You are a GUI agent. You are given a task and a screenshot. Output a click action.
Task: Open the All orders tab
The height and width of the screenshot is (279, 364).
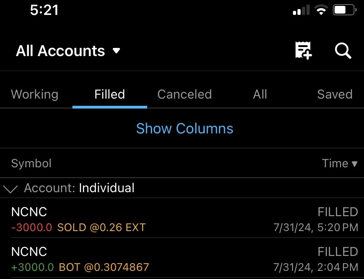click(260, 94)
